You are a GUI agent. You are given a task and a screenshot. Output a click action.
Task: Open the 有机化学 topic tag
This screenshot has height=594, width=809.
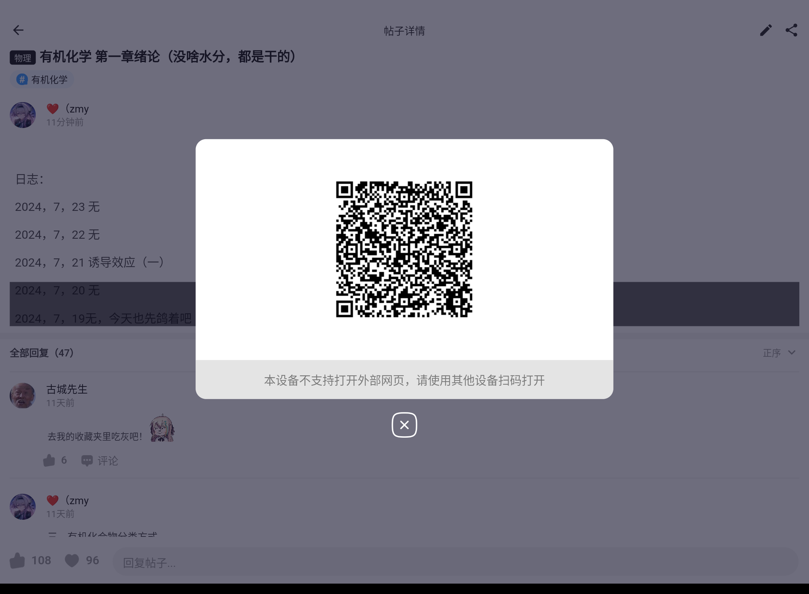(42, 79)
